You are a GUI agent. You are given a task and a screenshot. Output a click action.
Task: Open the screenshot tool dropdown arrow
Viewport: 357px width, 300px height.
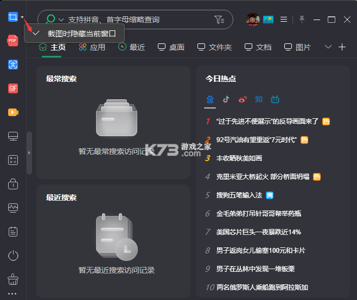(x=22, y=17)
